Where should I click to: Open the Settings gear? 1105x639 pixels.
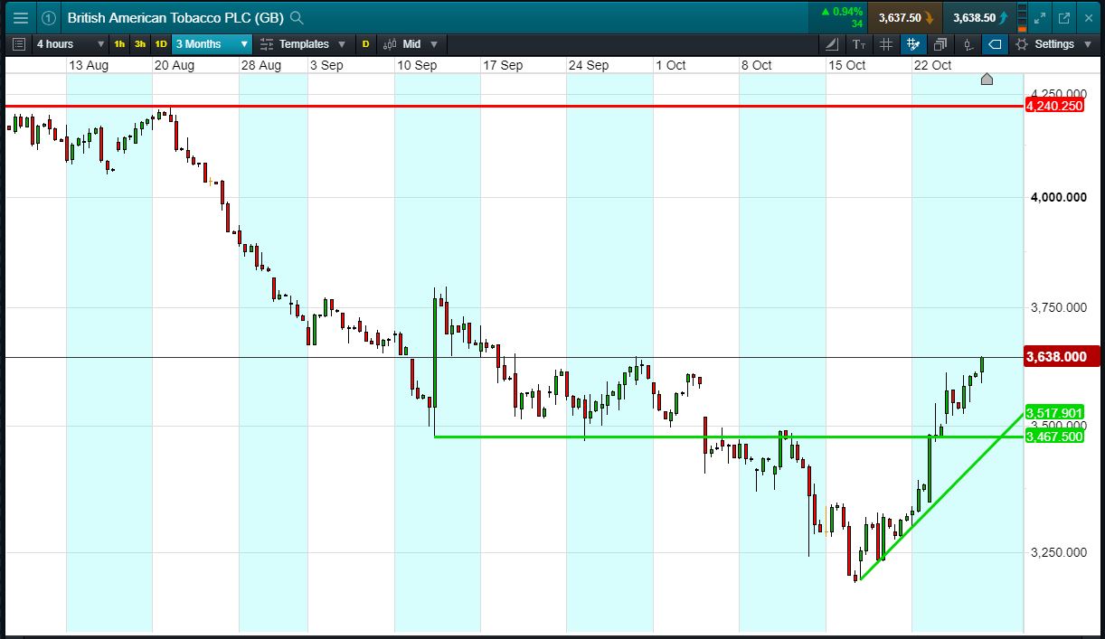(1022, 43)
